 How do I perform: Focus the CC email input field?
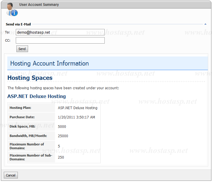pyautogui.click(x=60, y=40)
